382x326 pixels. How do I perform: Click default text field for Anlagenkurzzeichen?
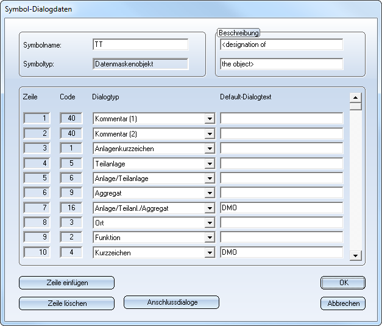point(281,148)
